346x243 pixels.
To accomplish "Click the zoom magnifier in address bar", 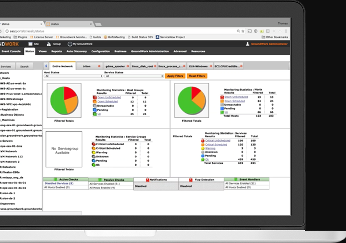I will (x=238, y=31).
